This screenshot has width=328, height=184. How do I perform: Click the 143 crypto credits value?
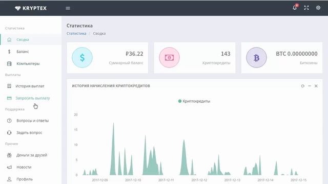225,54
